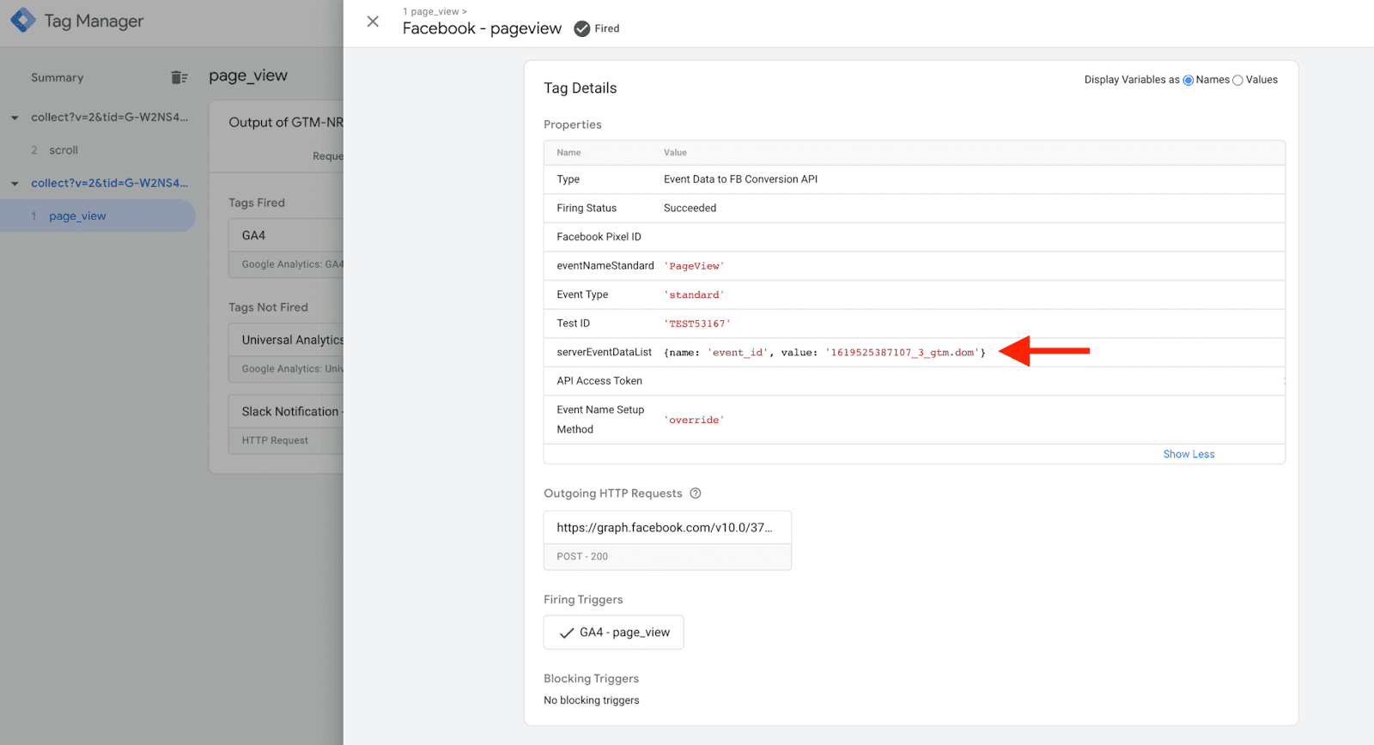Image resolution: width=1374 pixels, height=745 pixels.
Task: Click the 'override' Event Name Setup value
Action: point(694,420)
